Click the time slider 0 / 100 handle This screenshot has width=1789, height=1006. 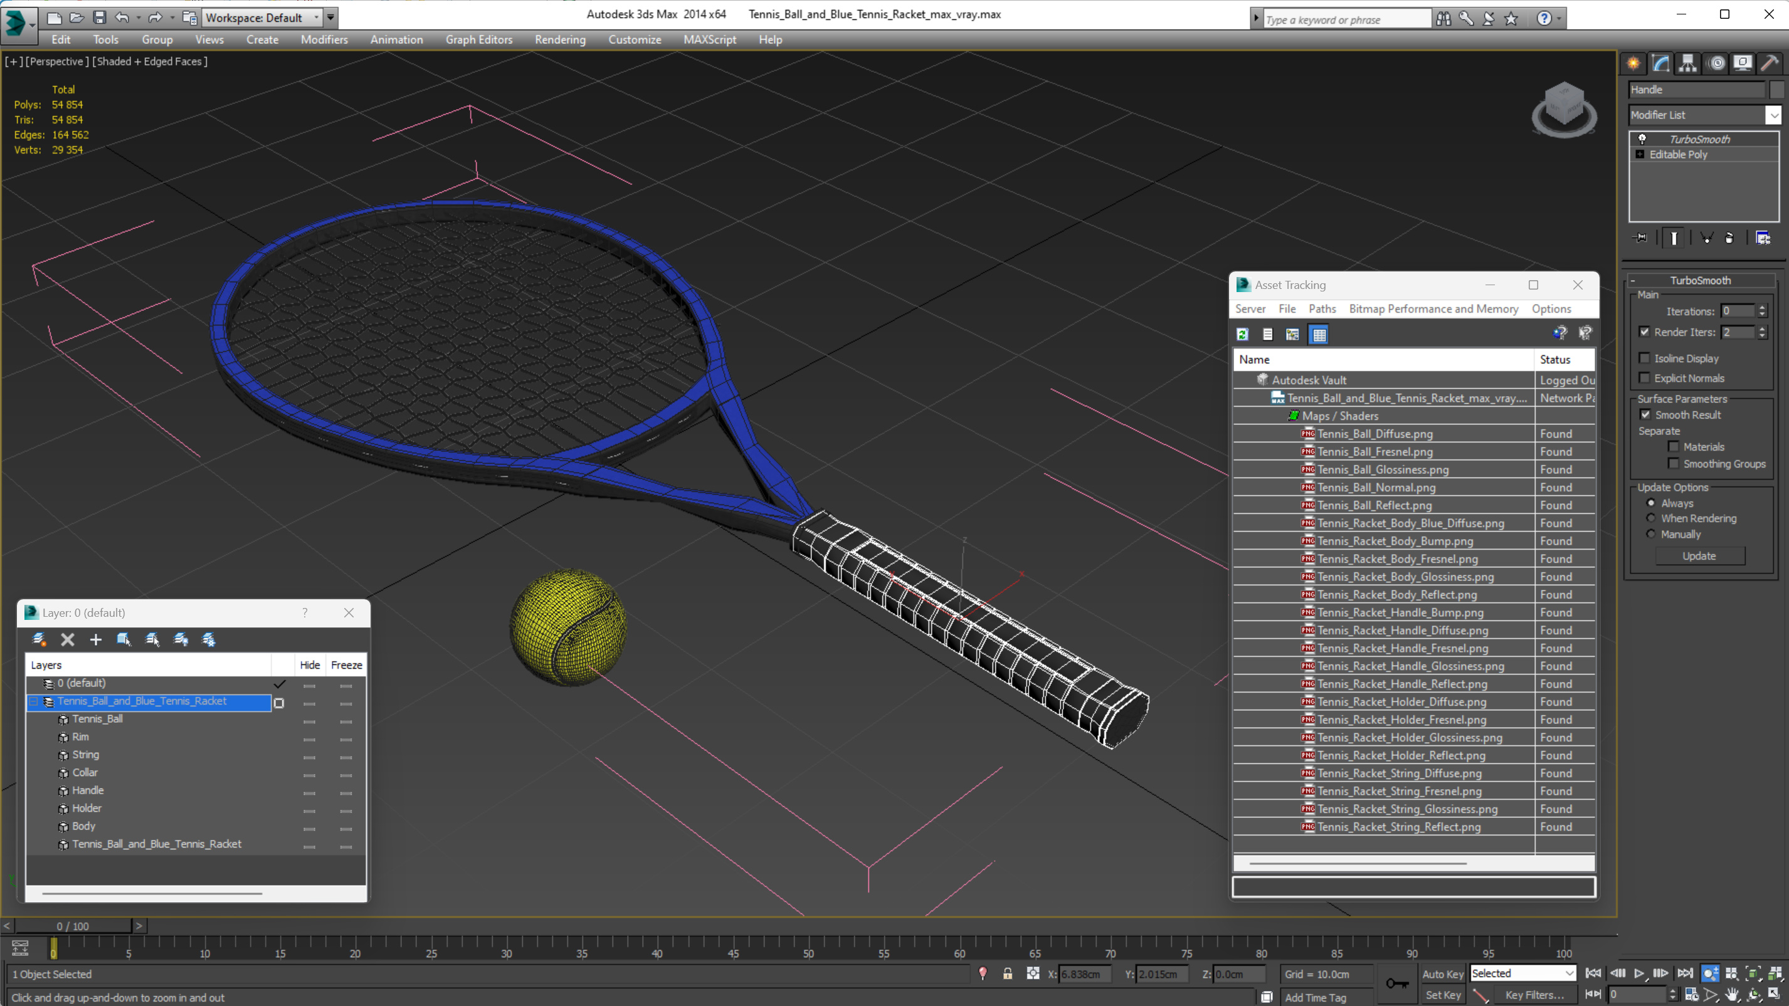(73, 926)
